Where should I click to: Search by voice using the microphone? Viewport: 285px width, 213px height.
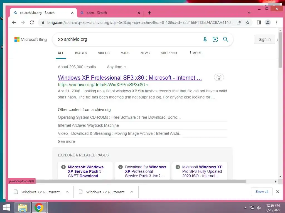(x=205, y=39)
